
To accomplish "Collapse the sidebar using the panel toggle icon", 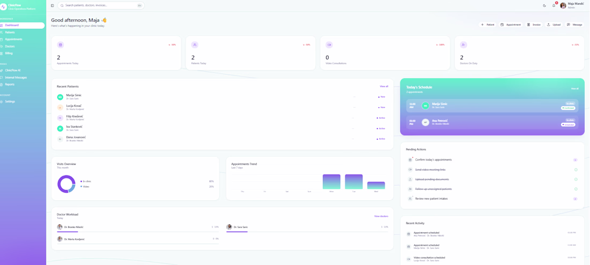I will click(x=53, y=6).
